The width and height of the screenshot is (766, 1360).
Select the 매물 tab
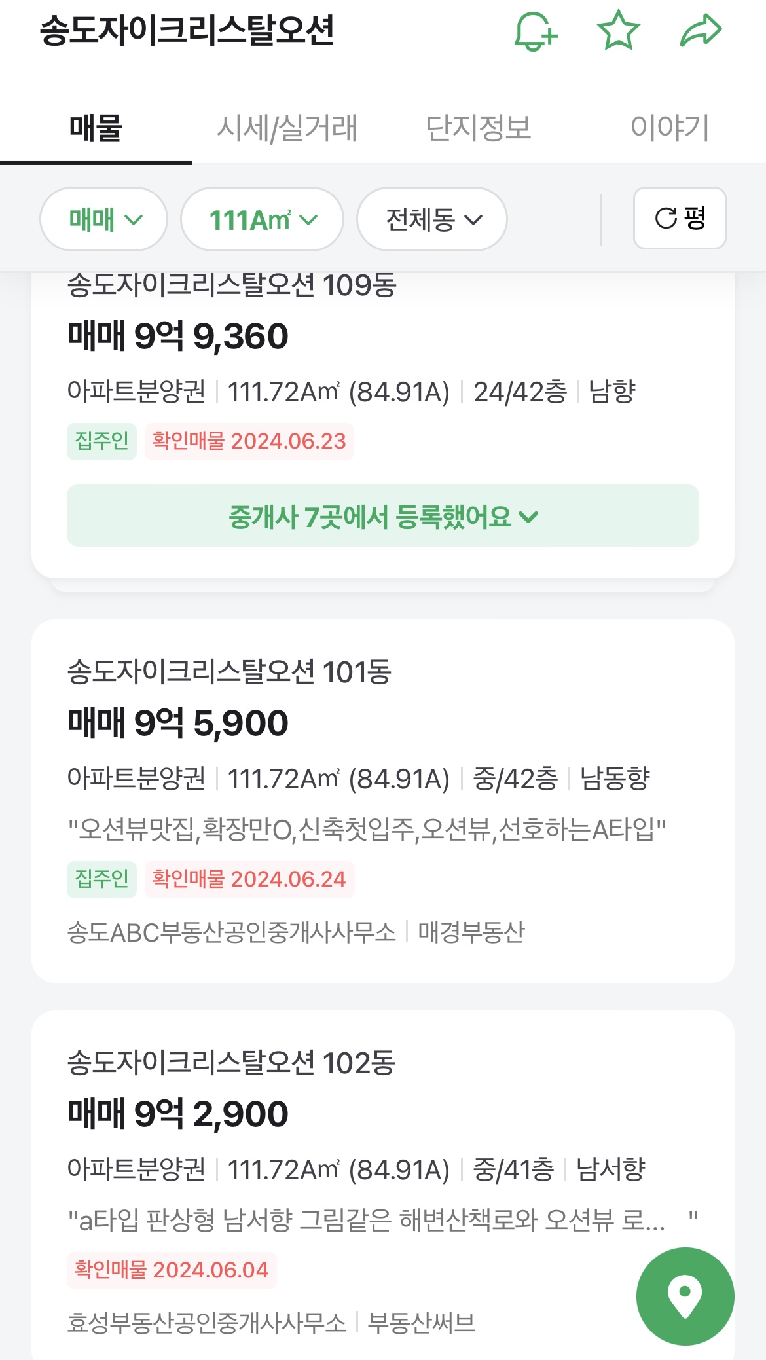click(x=96, y=128)
